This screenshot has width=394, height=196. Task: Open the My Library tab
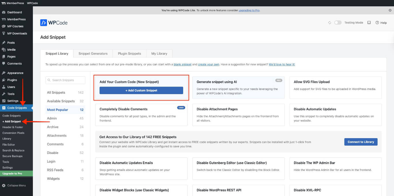[159, 53]
